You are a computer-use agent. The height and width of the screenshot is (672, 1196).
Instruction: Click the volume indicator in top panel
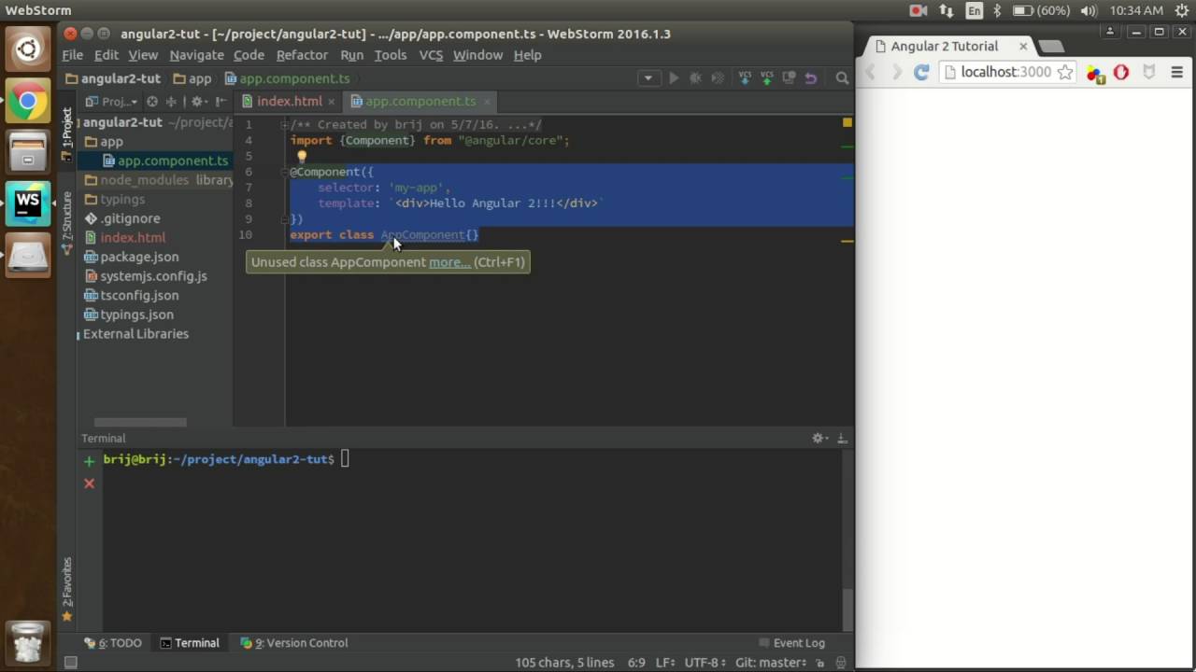coord(1089,10)
